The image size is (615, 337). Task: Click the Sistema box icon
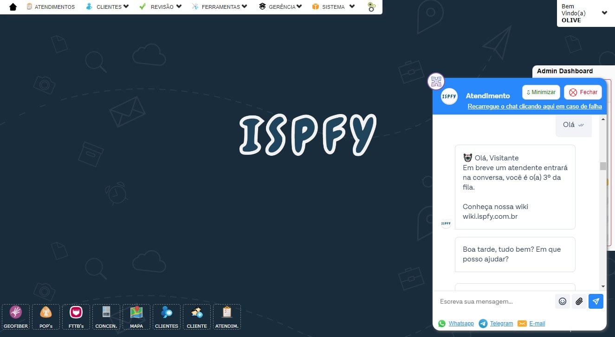pos(316,6)
